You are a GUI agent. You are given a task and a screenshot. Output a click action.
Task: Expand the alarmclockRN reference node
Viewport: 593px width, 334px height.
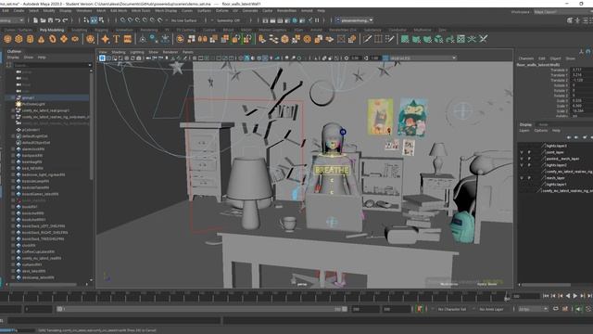point(13,148)
